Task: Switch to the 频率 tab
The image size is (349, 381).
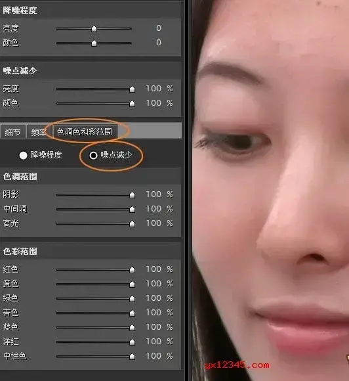Action: click(x=38, y=132)
